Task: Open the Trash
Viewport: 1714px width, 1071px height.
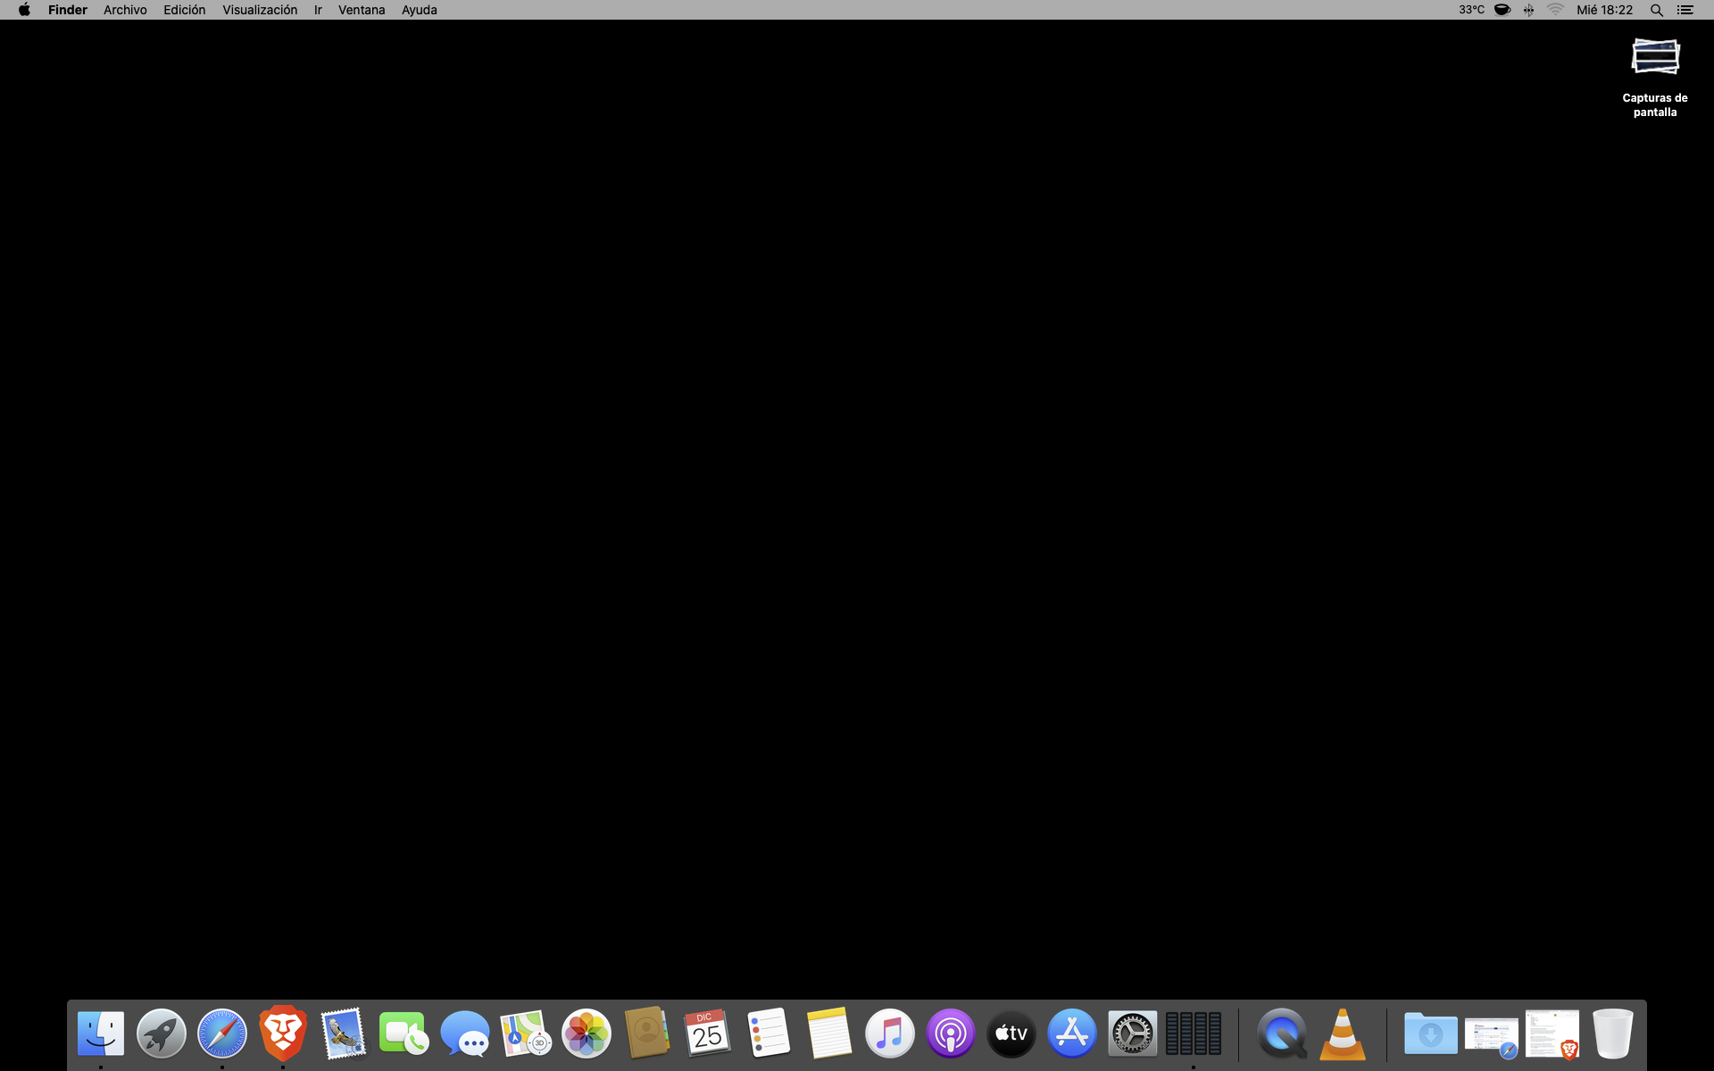Action: point(1612,1034)
